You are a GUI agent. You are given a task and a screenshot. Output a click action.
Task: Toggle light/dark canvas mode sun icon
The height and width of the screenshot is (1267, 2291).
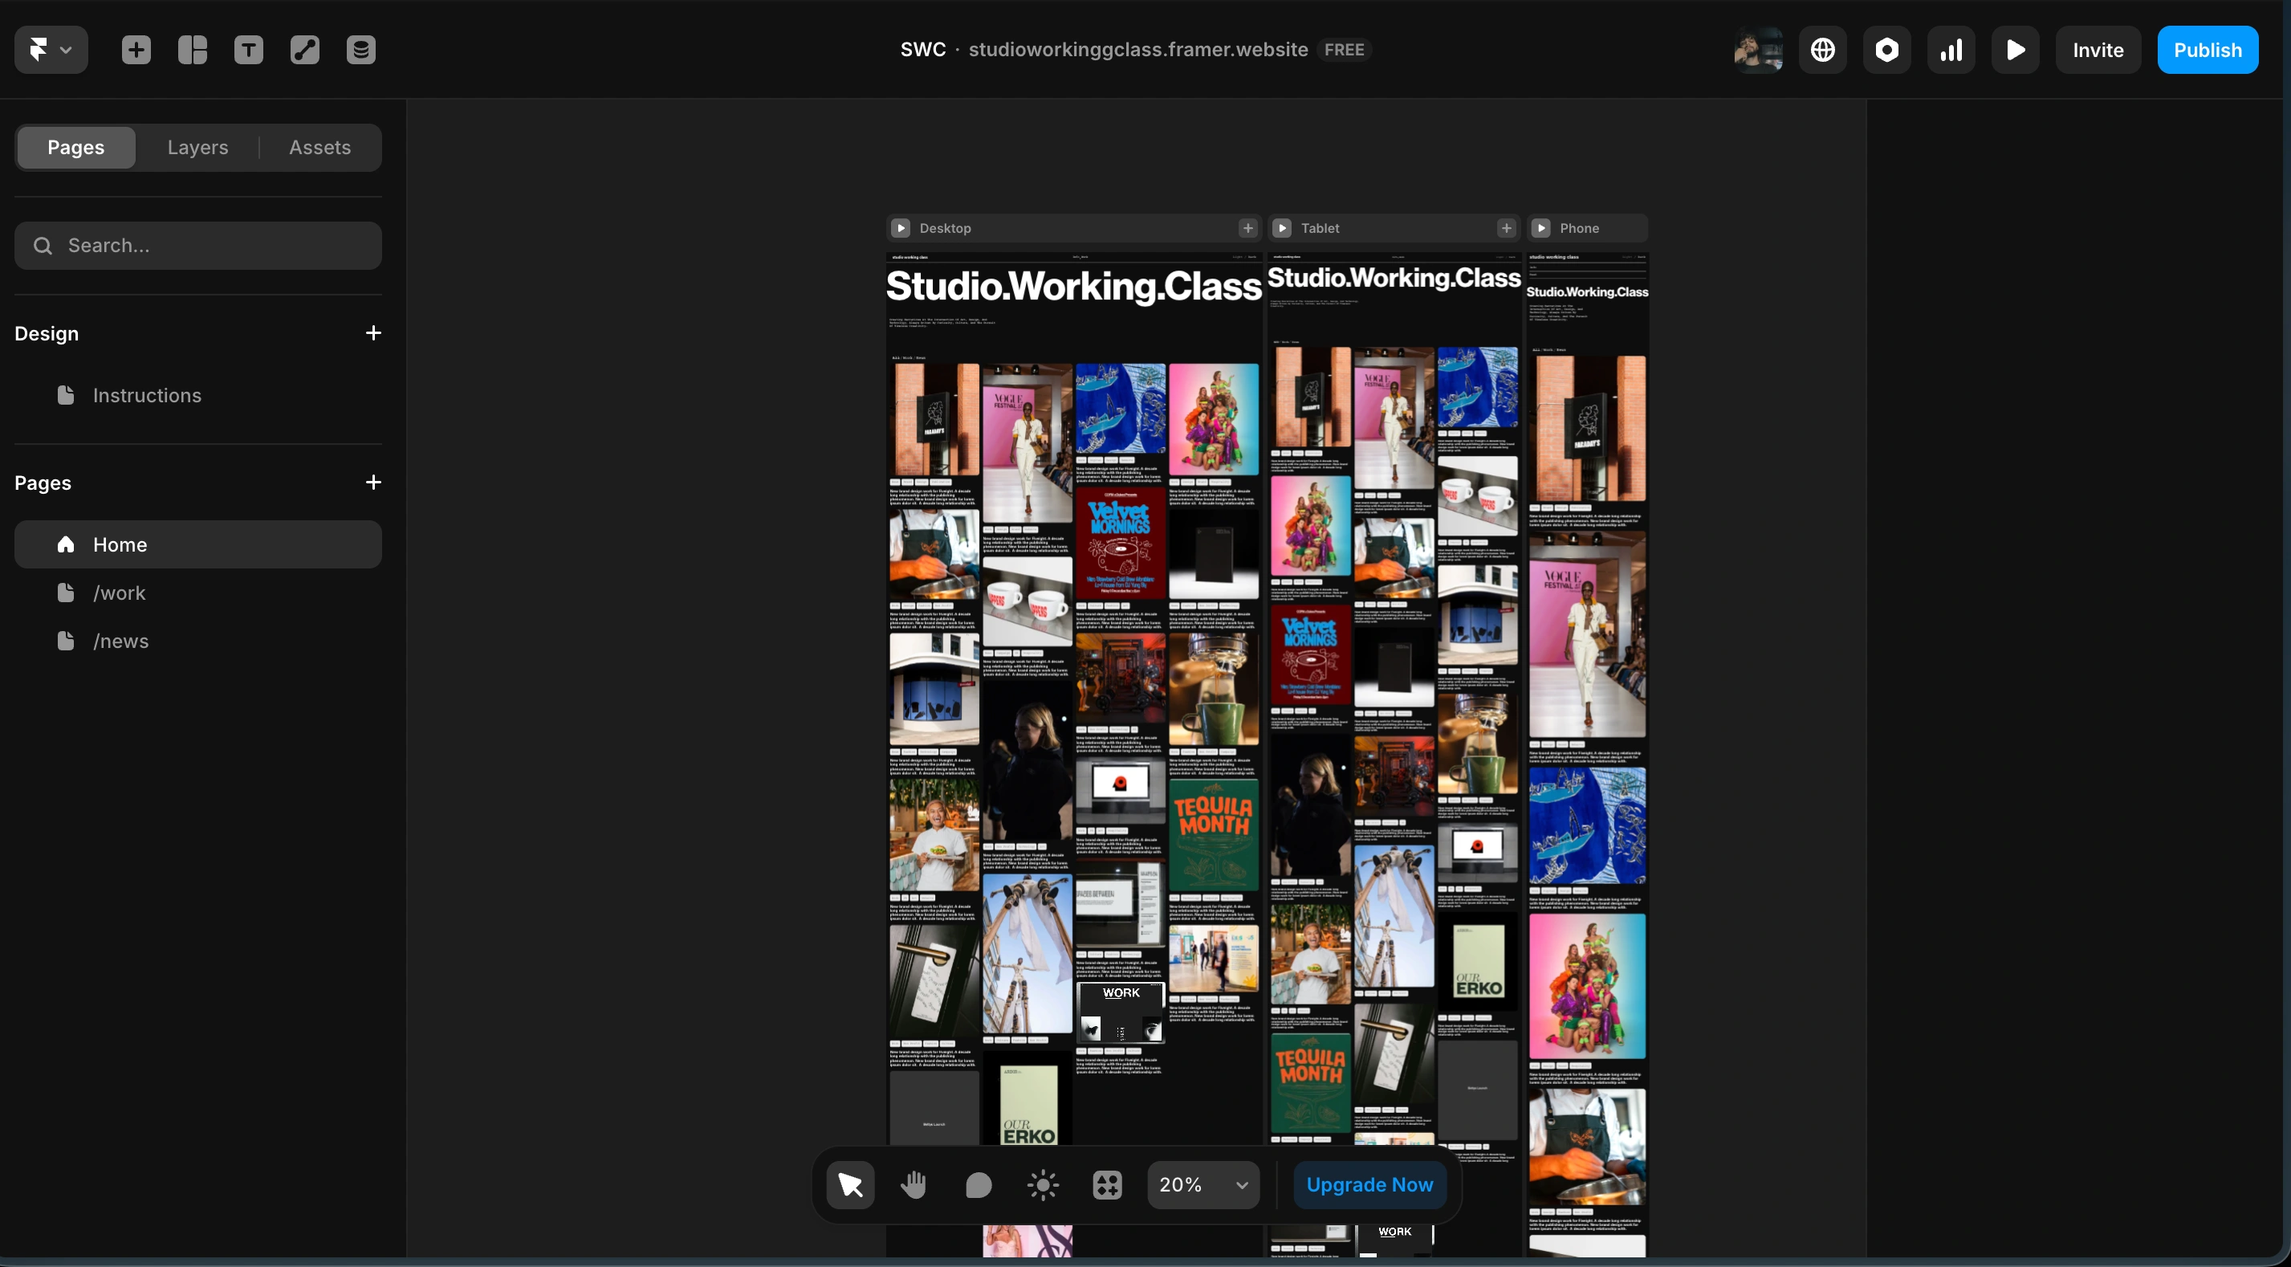1042,1184
